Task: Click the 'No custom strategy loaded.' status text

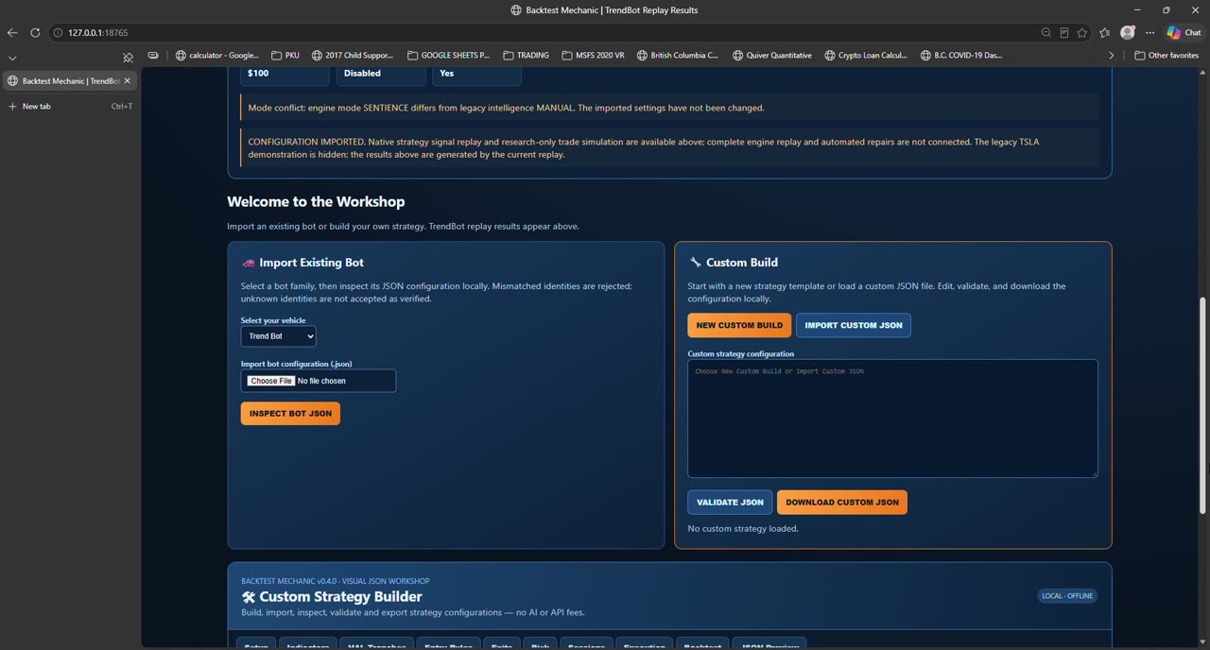Action: 743,528
